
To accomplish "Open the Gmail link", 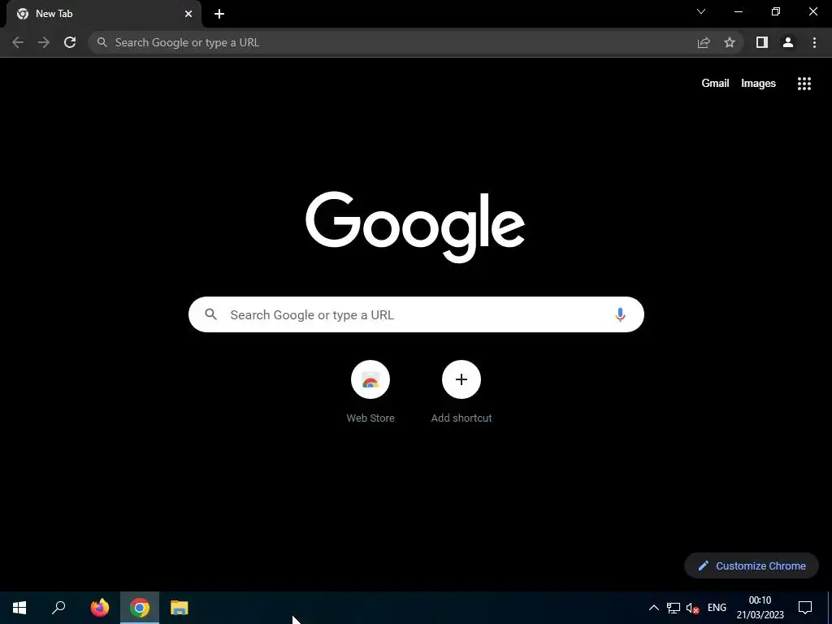I will [x=715, y=84].
